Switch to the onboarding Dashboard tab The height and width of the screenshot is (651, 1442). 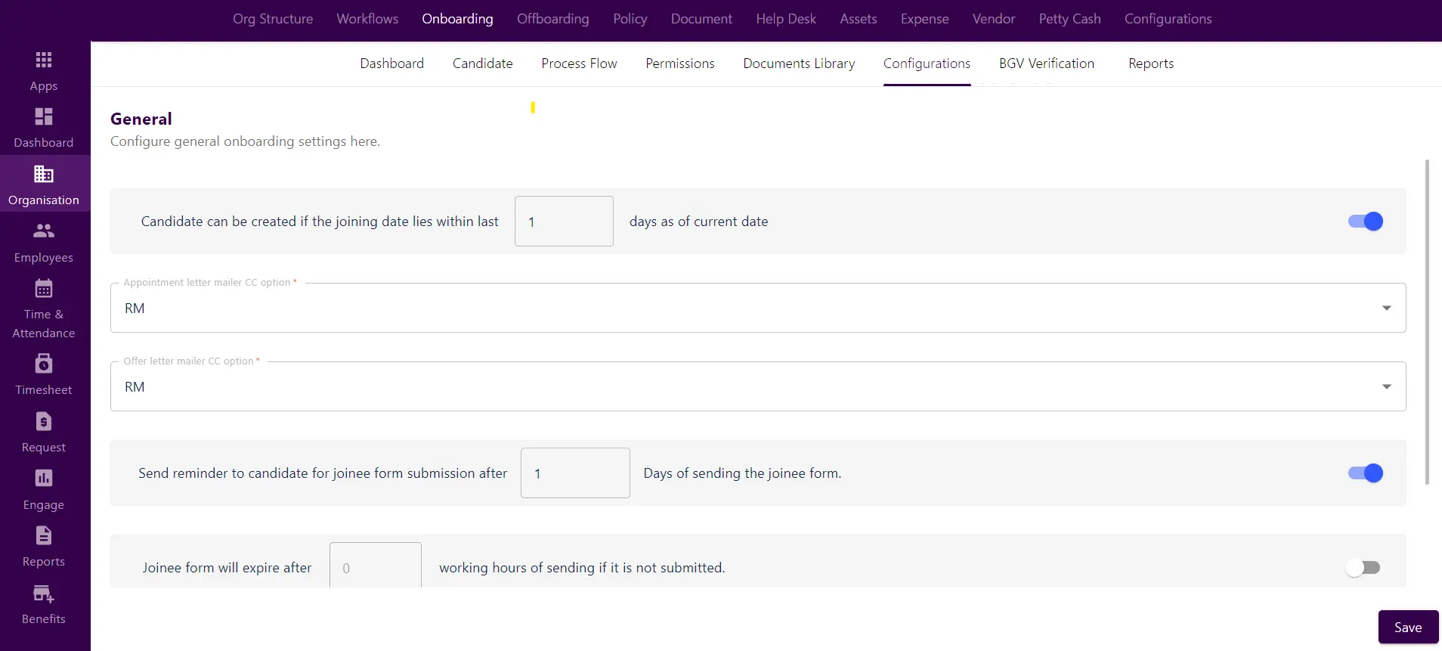click(391, 64)
